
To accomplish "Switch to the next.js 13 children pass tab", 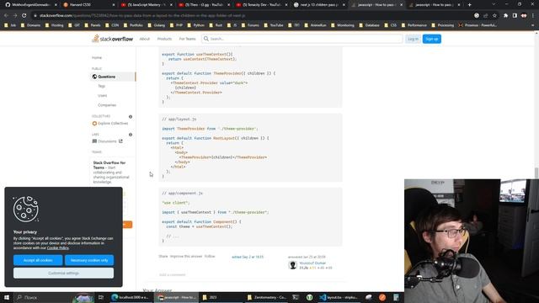I will [x=318, y=5].
